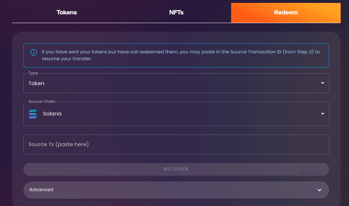Image resolution: width=349 pixels, height=206 pixels.
Task: Click the Source Chain dropdown arrow
Action: [x=323, y=114]
